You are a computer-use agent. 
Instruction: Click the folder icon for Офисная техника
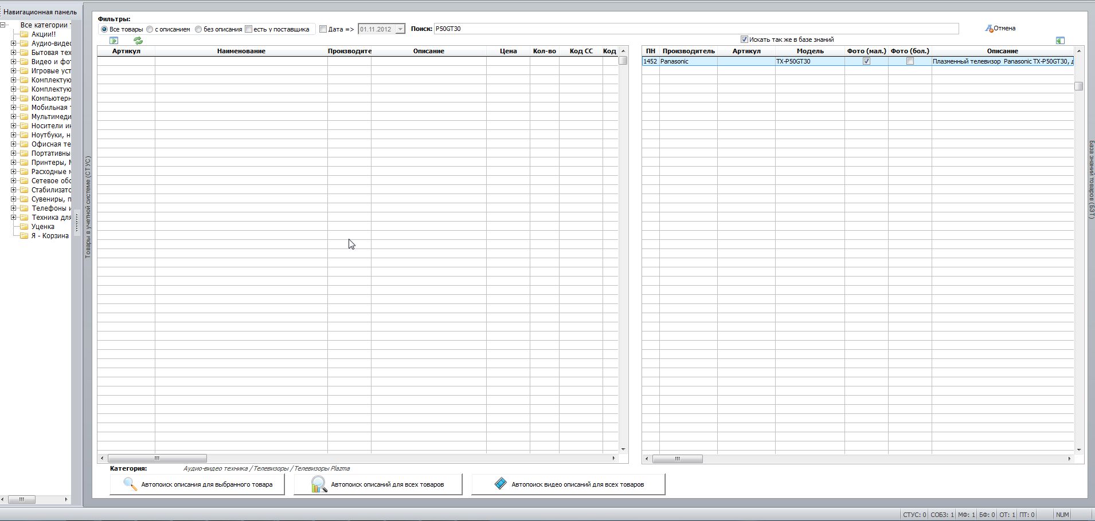click(24, 144)
